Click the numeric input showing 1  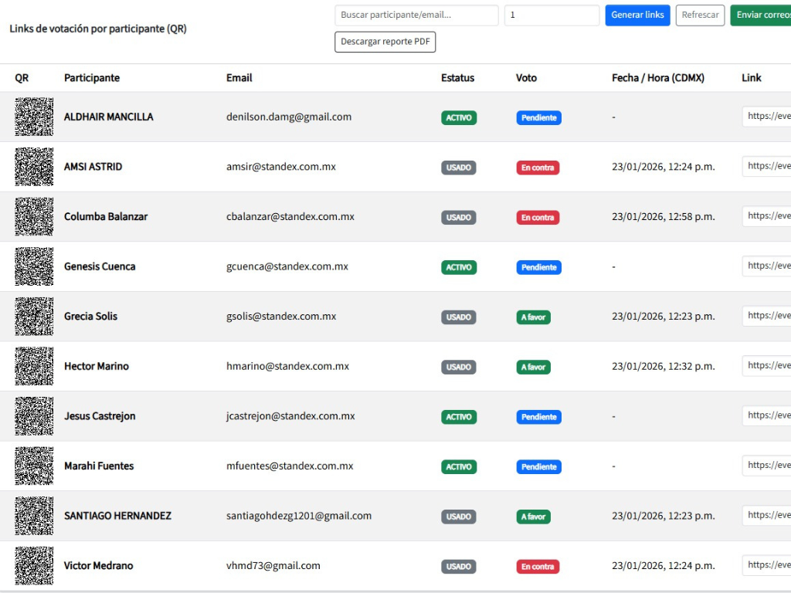pyautogui.click(x=552, y=15)
